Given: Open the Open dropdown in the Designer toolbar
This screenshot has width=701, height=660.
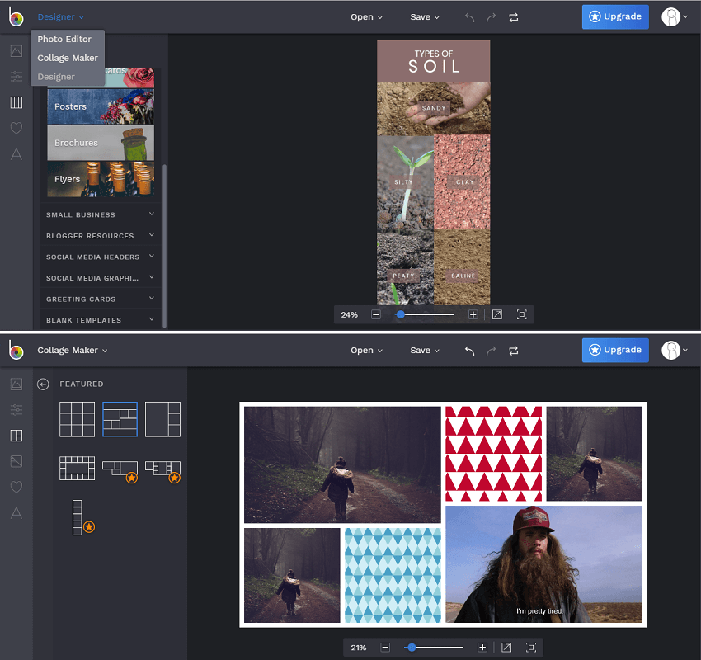Looking at the screenshot, I should click(367, 17).
